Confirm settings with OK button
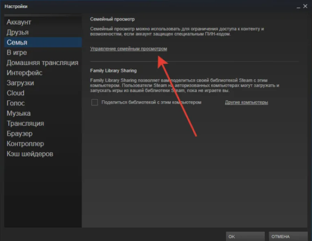312x241 pixels. [x=245, y=237]
